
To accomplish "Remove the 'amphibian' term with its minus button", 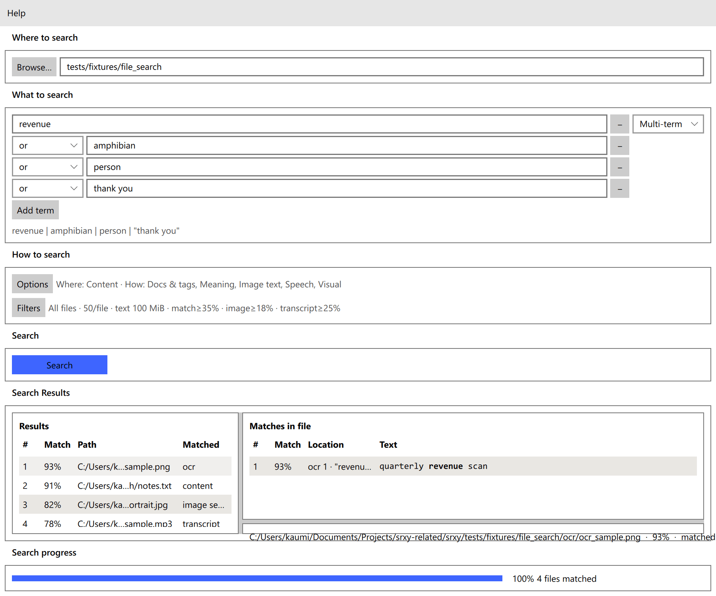I will point(620,145).
